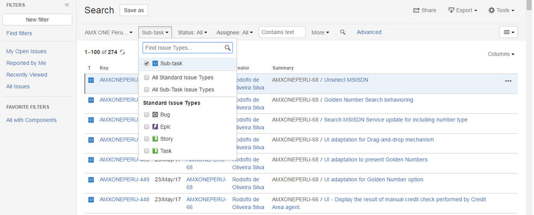Click the search magnifier icon in filter bar
Image resolution: width=534 pixels, height=215 pixels.
[x=343, y=33]
